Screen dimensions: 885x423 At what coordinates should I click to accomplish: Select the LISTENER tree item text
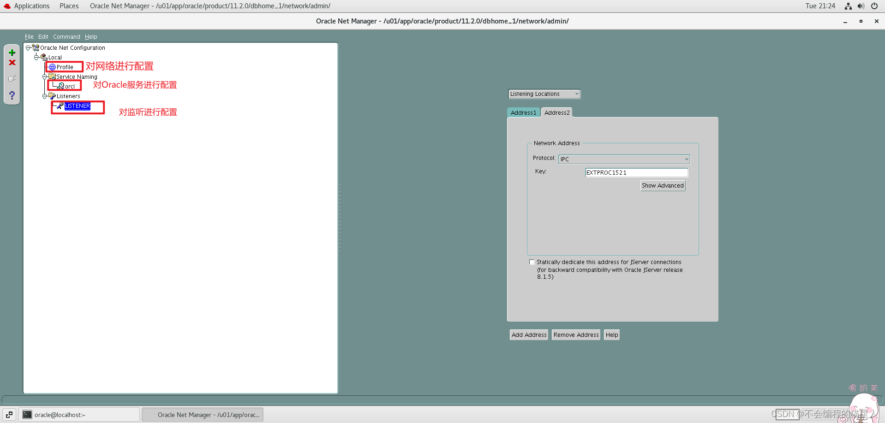point(78,106)
